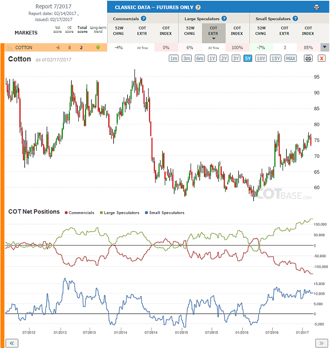Toggle the Large Speculators legend series
The height and width of the screenshot is (348, 330).
(119, 213)
